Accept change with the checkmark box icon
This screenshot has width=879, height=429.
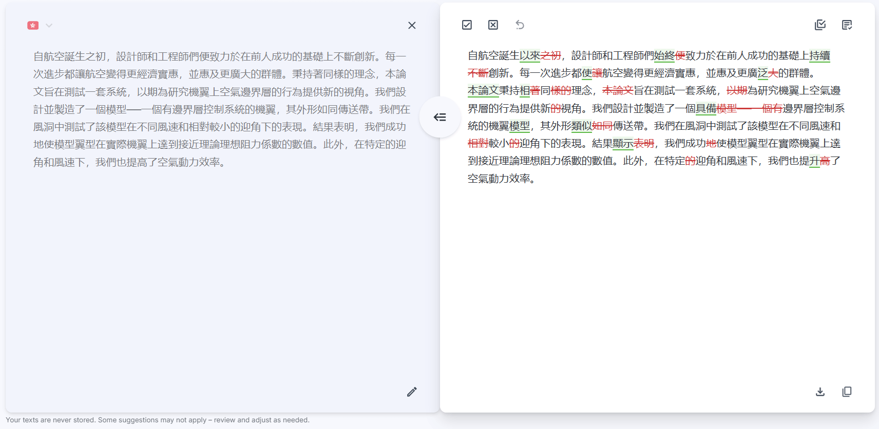pos(467,25)
